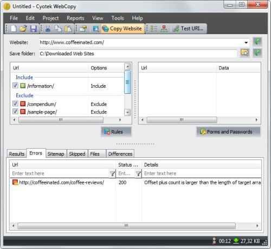Save the project with the floppy icon
The width and height of the screenshot is (271, 249).
coord(34,29)
